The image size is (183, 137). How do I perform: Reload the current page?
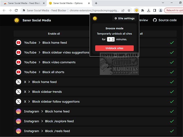pyautogui.click(x=16, y=10)
